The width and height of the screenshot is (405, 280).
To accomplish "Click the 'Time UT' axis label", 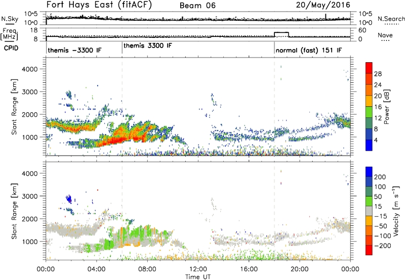I will pyautogui.click(x=198, y=276).
